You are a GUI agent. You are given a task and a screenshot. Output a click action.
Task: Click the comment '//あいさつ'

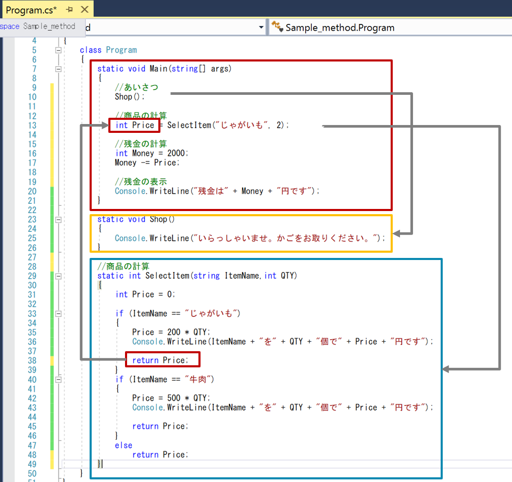point(136,87)
